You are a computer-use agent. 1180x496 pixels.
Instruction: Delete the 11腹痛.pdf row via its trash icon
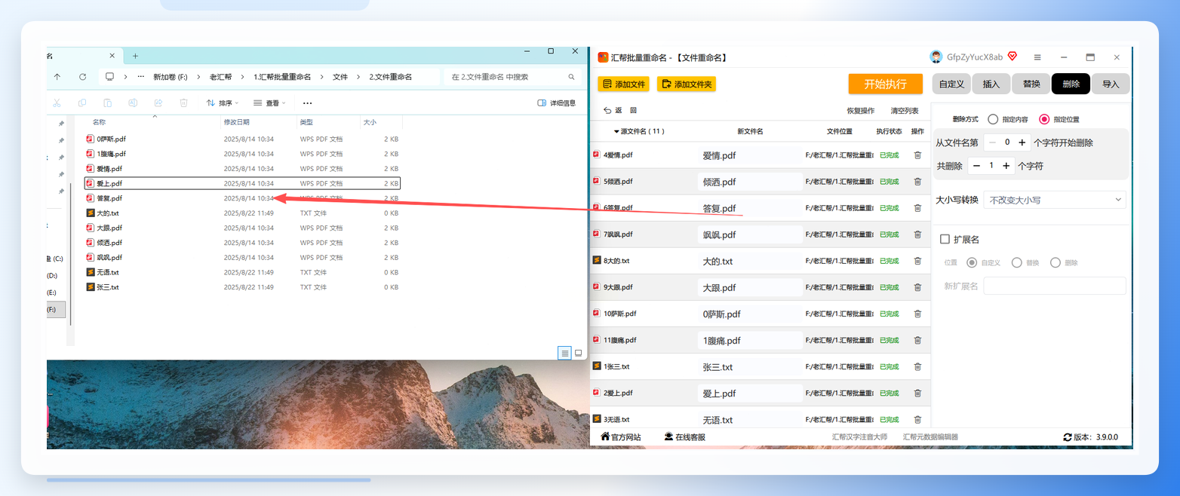coord(917,340)
